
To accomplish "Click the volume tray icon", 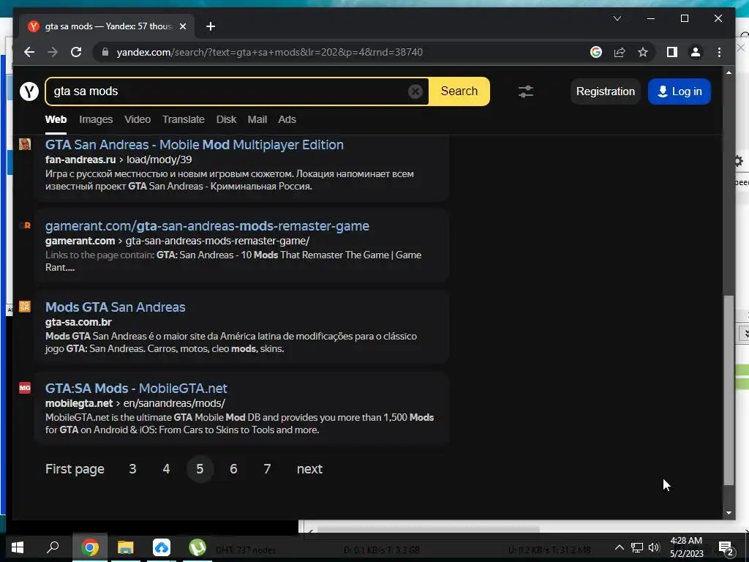I will [x=654, y=547].
